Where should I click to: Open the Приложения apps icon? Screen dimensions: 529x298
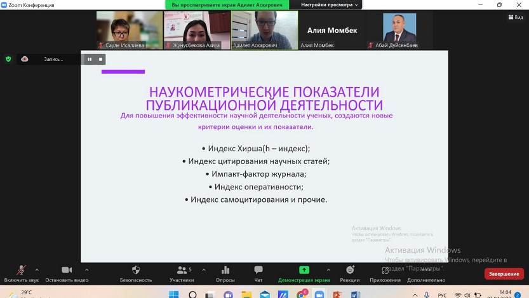click(x=385, y=271)
